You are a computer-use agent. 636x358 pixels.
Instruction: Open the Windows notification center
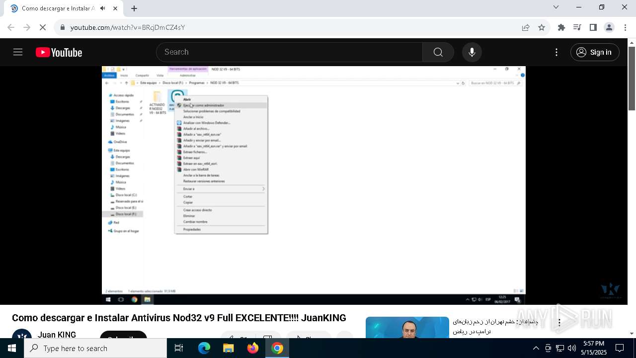pos(620,348)
